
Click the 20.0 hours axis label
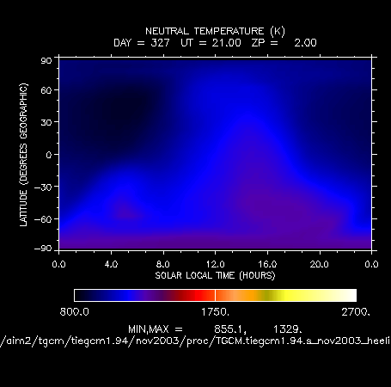click(320, 264)
